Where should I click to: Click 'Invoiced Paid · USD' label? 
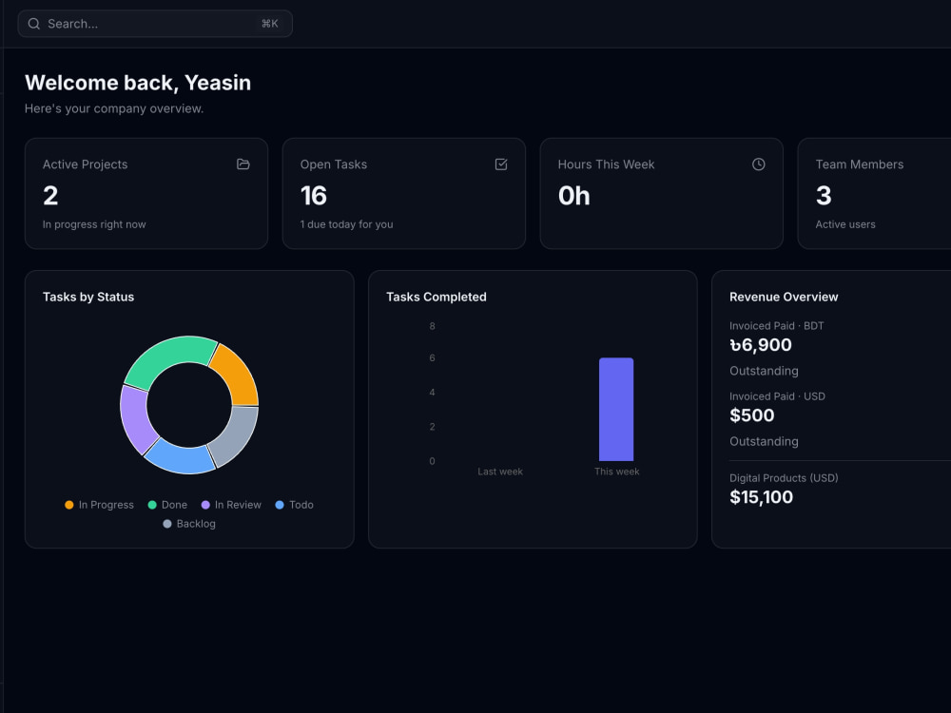[x=778, y=396]
